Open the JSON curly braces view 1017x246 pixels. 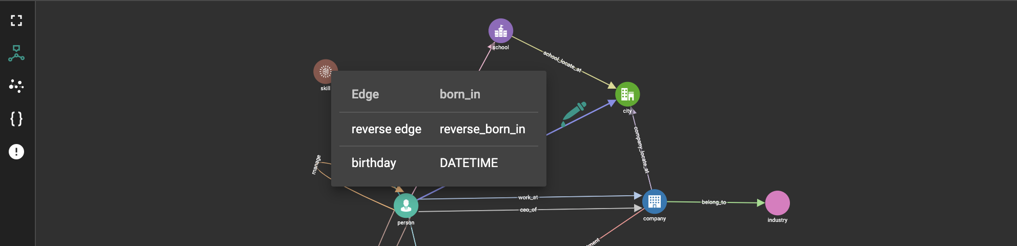(16, 119)
